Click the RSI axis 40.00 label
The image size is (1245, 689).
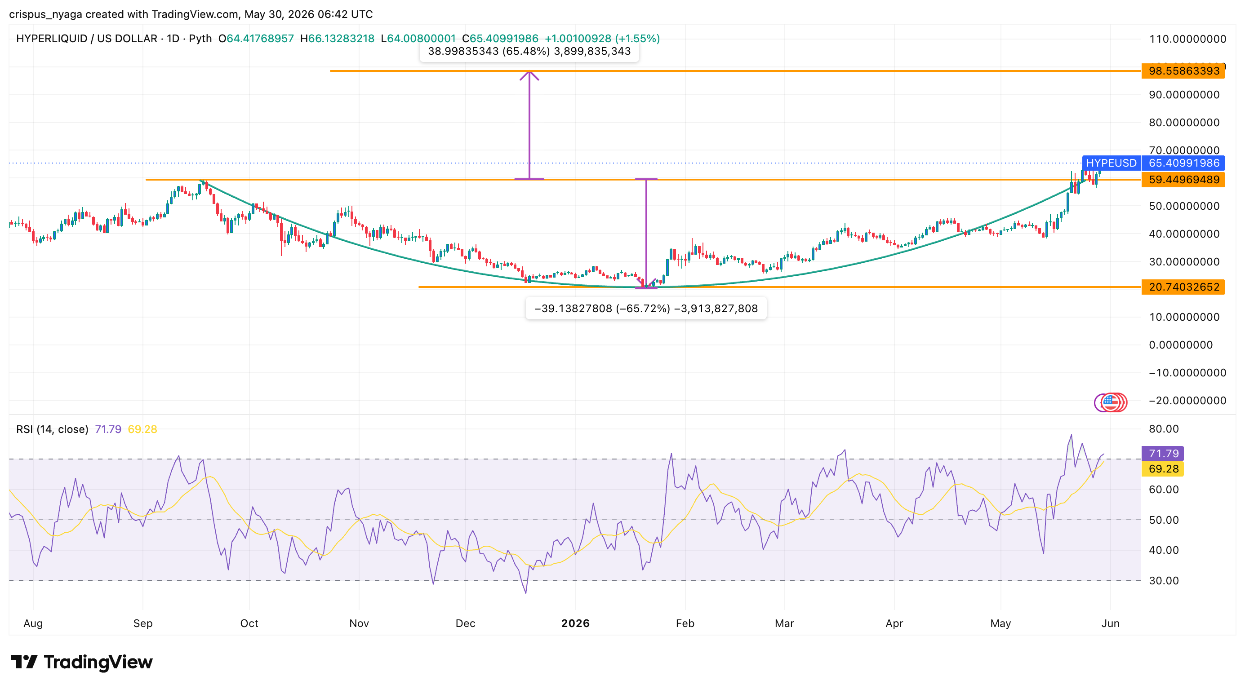click(1164, 550)
